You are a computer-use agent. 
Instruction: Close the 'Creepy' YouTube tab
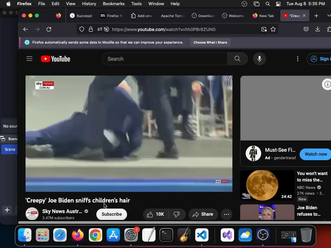coord(304,15)
